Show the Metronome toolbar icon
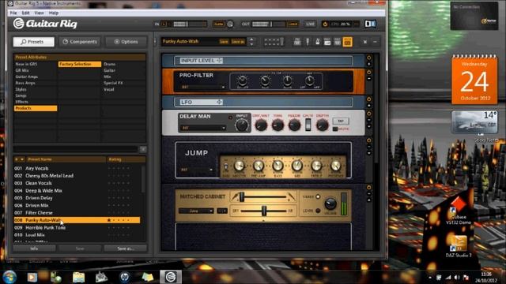The height and width of the screenshot is (284, 506). point(318,42)
